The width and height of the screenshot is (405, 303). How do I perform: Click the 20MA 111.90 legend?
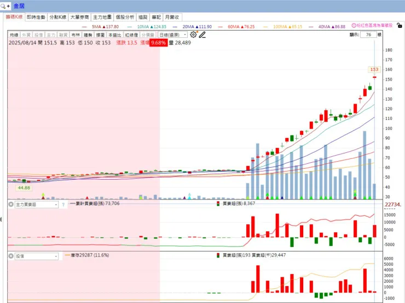[193, 27]
